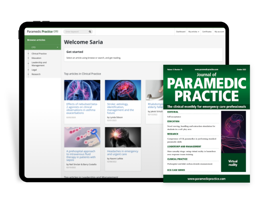Screen dimensions: 262x205
Task: Open the nebulised beta-2 agonists article link
Action: pos(82,109)
